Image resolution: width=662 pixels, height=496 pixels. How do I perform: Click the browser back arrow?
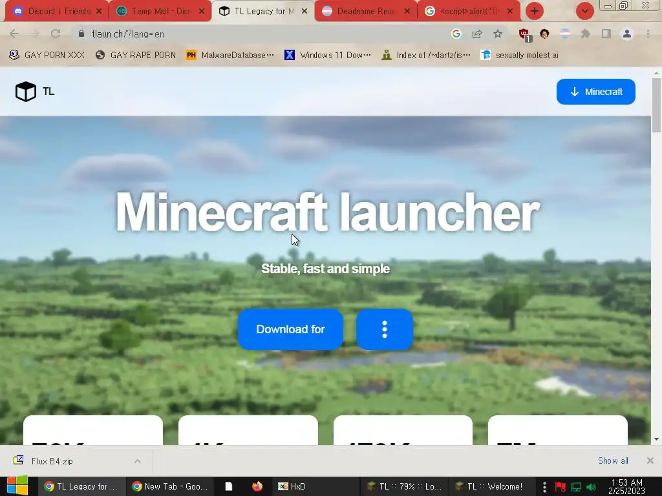pyautogui.click(x=14, y=34)
